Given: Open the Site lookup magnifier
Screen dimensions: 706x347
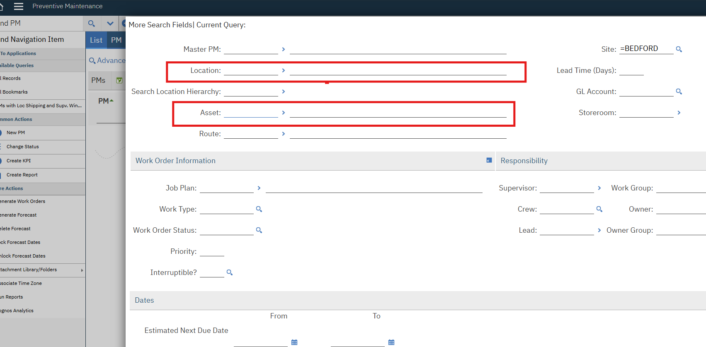Looking at the screenshot, I should tap(679, 49).
